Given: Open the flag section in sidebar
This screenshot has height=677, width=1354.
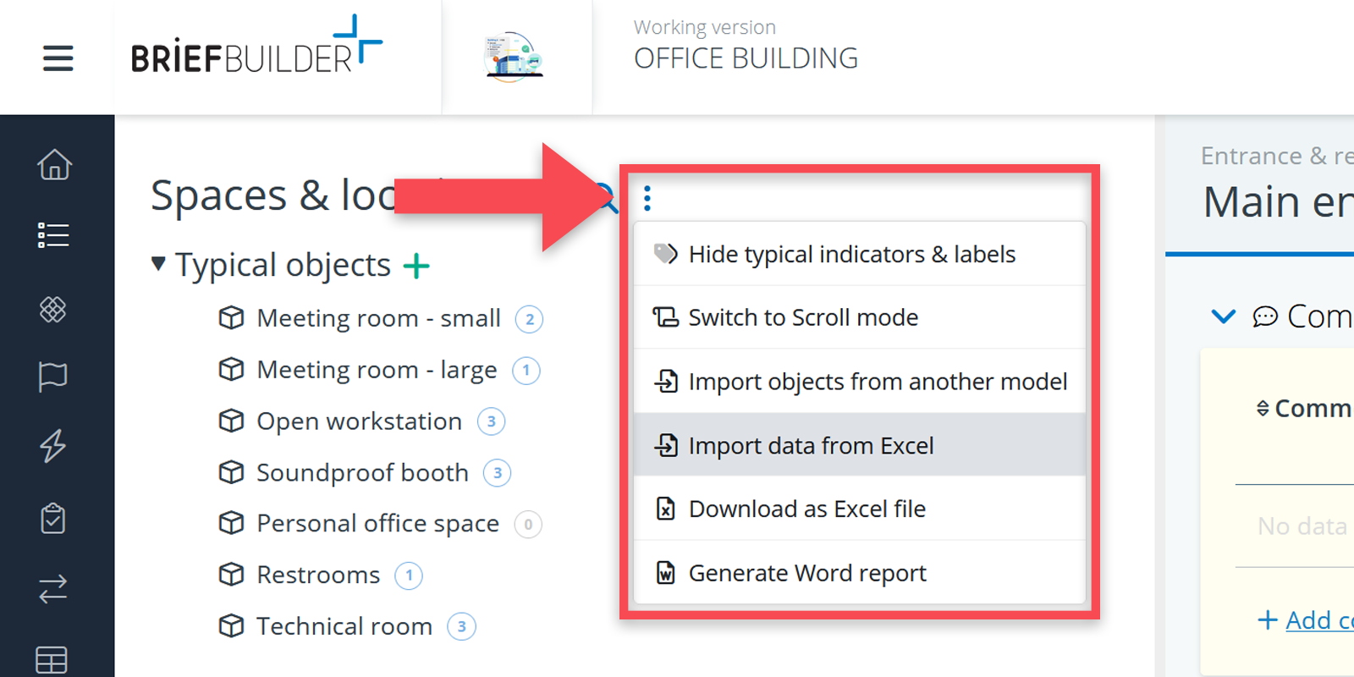Looking at the screenshot, I should coord(53,376).
